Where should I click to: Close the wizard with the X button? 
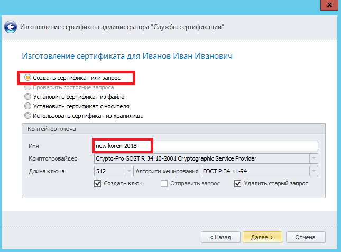(x=329, y=5)
